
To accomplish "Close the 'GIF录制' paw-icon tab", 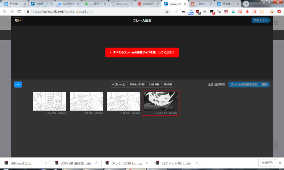I will [78, 4].
